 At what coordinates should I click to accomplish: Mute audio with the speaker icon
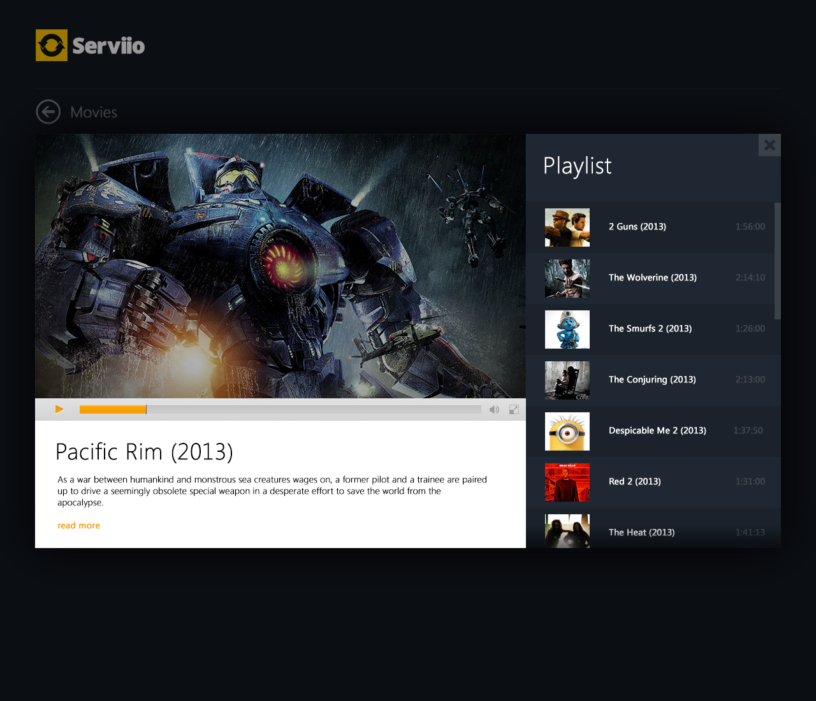click(x=494, y=410)
